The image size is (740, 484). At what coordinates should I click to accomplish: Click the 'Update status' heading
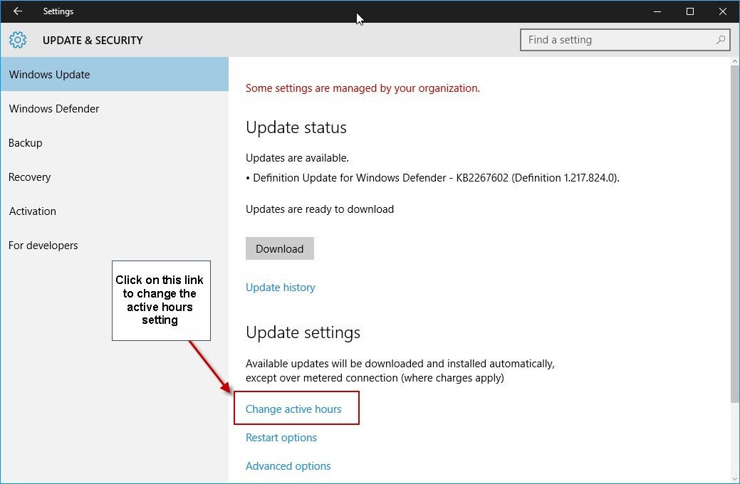[296, 127]
